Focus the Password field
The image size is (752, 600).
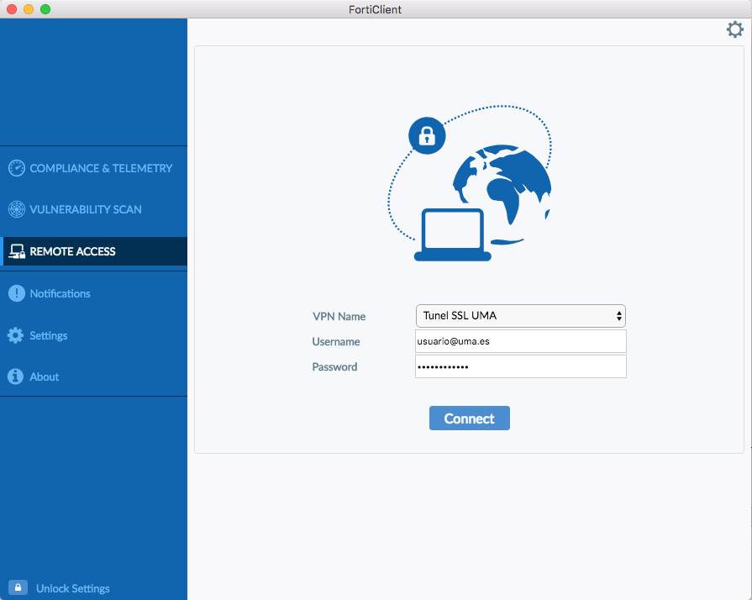click(x=520, y=367)
